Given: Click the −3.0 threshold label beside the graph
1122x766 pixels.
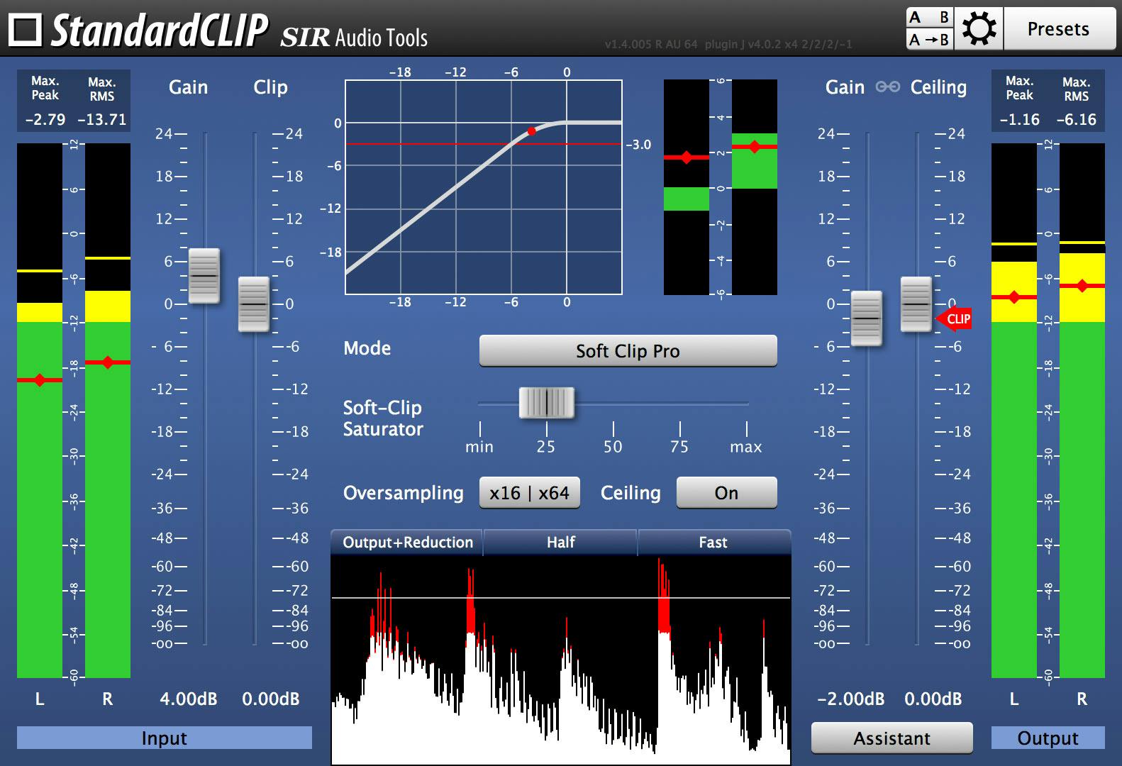Looking at the screenshot, I should click(638, 145).
